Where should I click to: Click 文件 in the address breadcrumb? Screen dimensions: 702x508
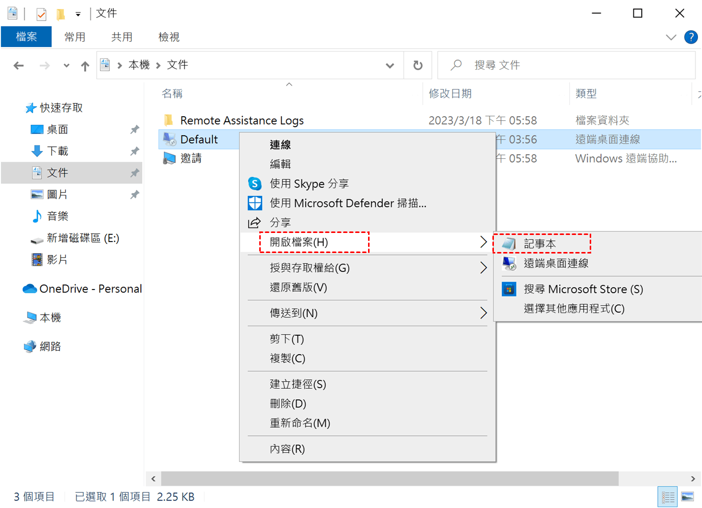(178, 65)
